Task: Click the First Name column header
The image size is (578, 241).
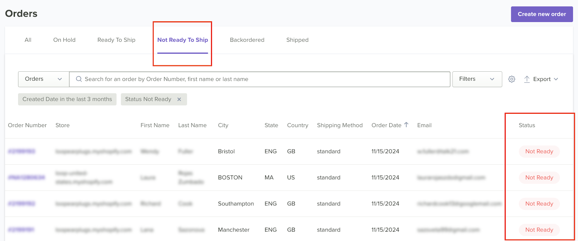Action: (x=155, y=125)
